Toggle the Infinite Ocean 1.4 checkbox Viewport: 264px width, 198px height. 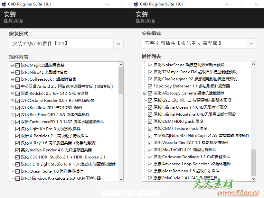pos(150,107)
